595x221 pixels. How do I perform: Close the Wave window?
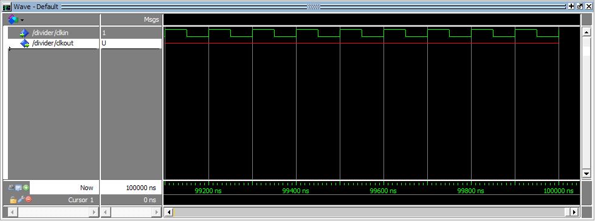(x=588, y=7)
